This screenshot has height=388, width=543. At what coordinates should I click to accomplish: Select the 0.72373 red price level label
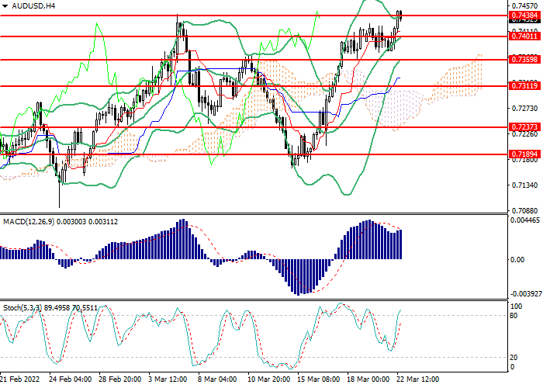524,127
